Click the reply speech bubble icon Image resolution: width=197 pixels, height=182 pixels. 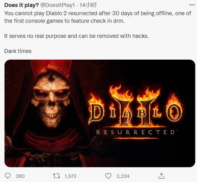coord(8,176)
